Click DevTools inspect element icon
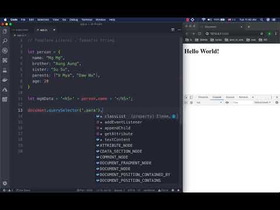 [x=186, y=97]
